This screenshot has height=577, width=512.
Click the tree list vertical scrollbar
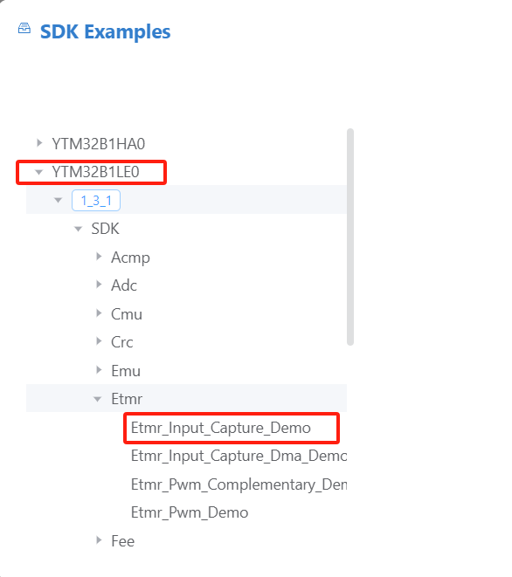click(x=350, y=237)
